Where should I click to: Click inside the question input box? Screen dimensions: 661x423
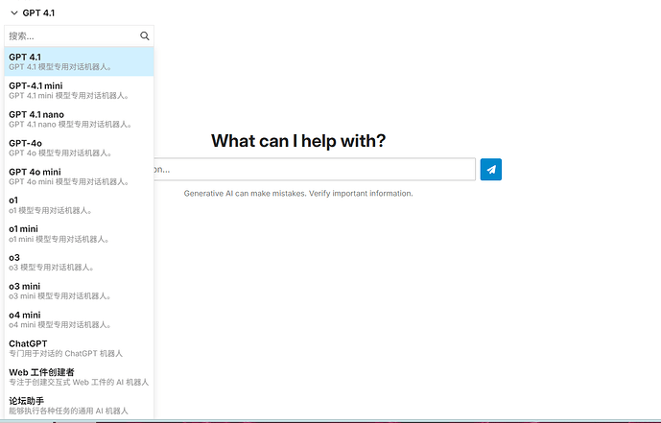(x=315, y=170)
